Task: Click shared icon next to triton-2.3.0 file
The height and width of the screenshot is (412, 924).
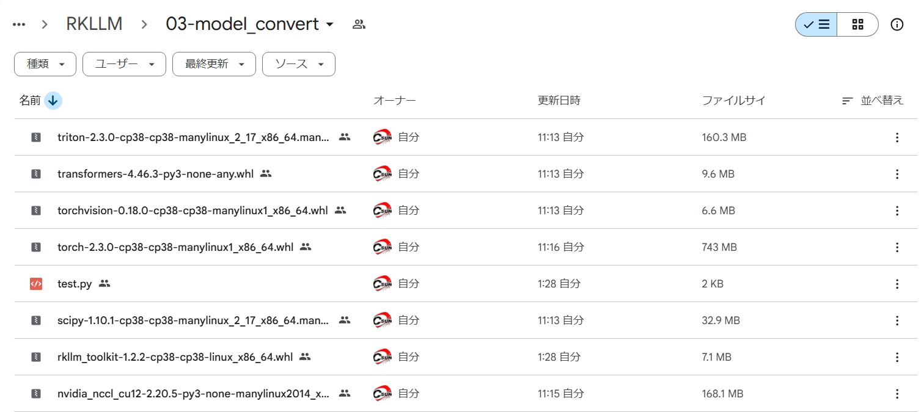Action: click(x=345, y=137)
